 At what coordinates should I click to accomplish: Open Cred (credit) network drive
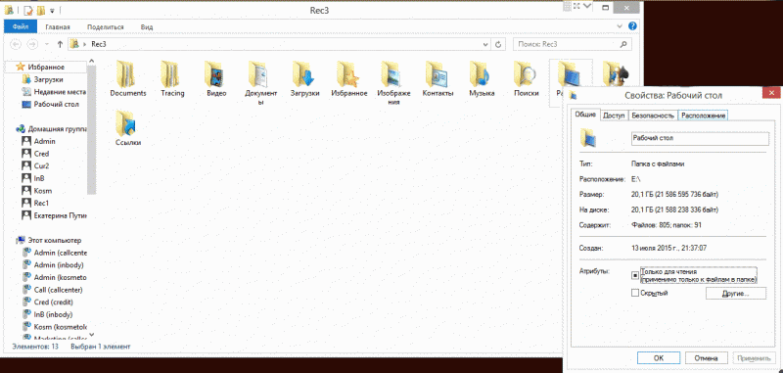pyautogui.click(x=48, y=303)
